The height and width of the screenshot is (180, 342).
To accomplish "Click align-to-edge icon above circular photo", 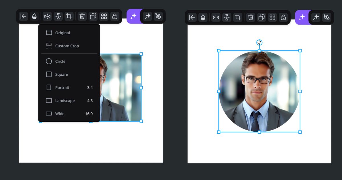I will (192, 17).
